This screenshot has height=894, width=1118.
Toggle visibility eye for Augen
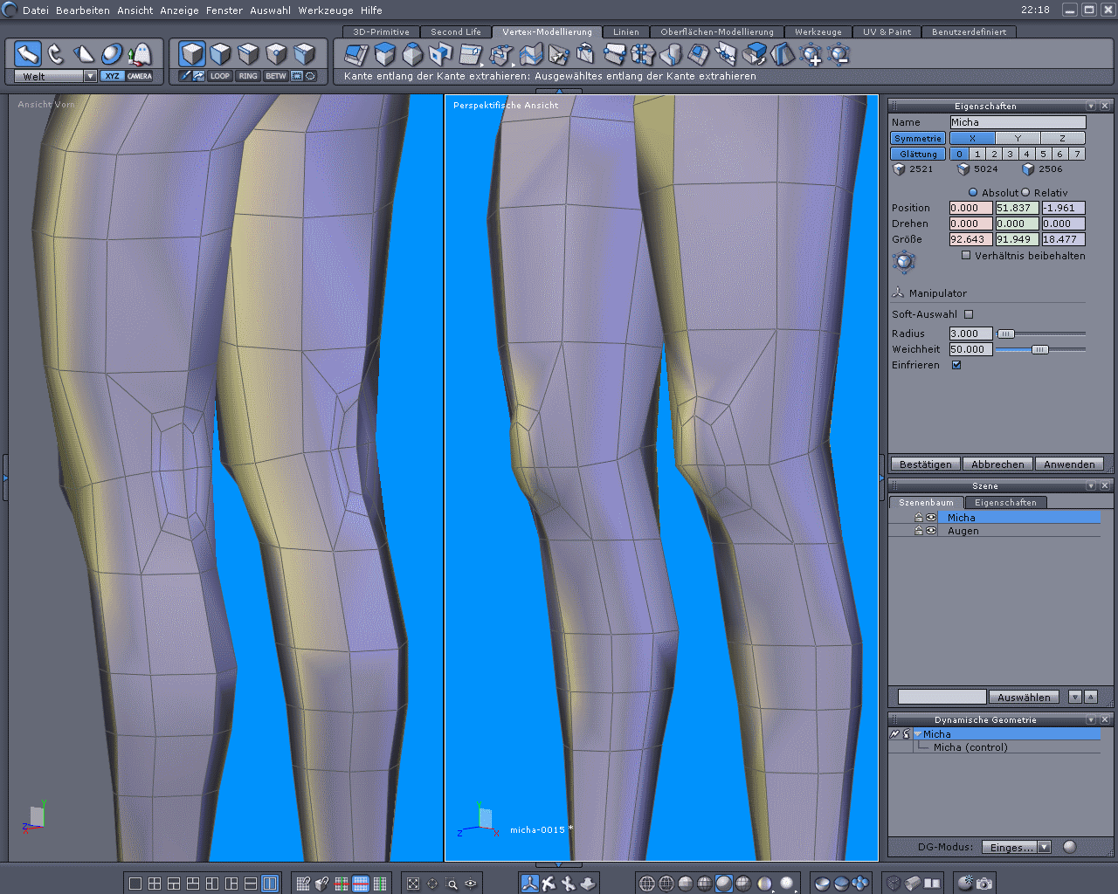click(931, 531)
